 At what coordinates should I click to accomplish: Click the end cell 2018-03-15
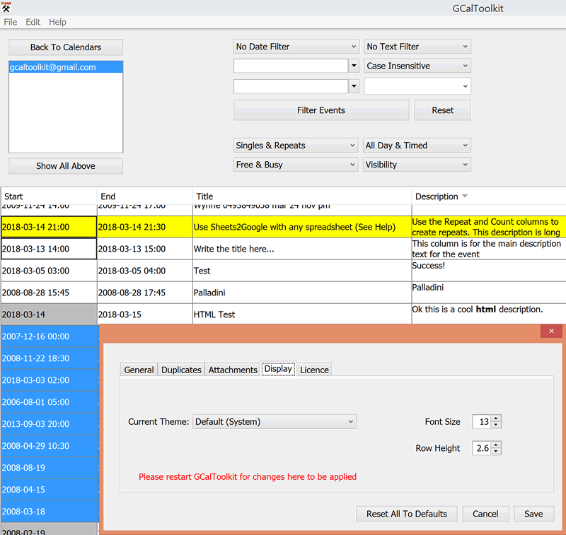click(145, 314)
